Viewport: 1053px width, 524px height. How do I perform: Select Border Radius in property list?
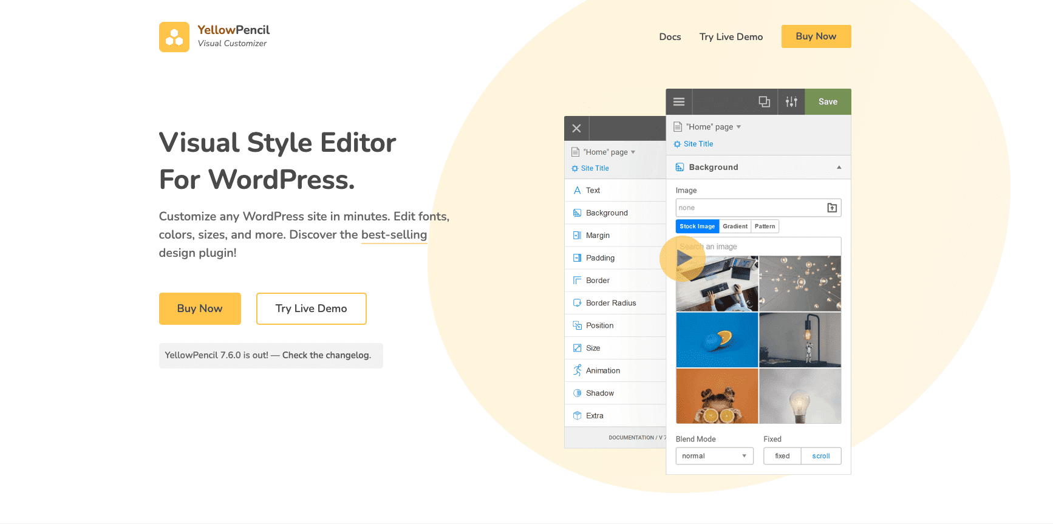tap(610, 303)
